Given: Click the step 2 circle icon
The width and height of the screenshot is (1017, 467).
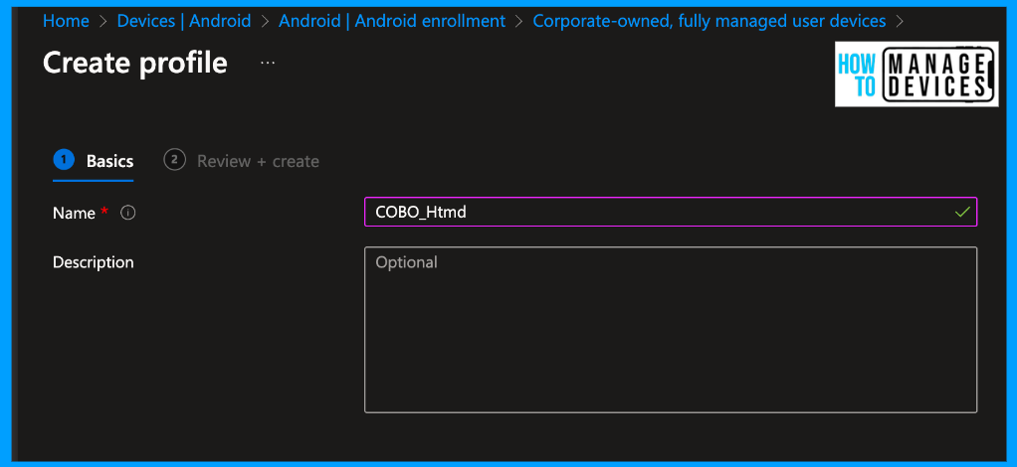Looking at the screenshot, I should (174, 160).
